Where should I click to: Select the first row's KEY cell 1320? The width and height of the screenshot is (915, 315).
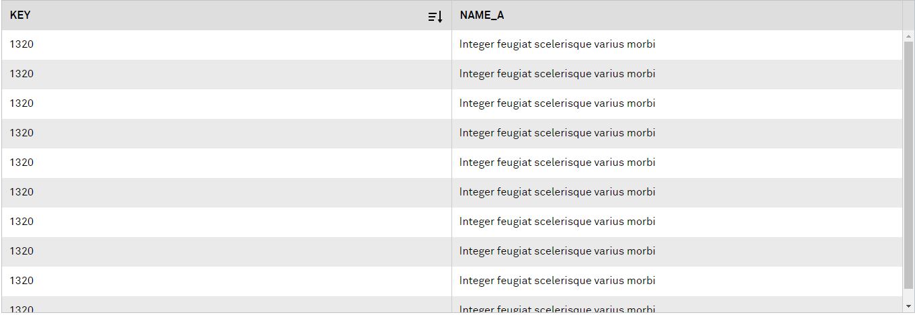pyautogui.click(x=21, y=44)
